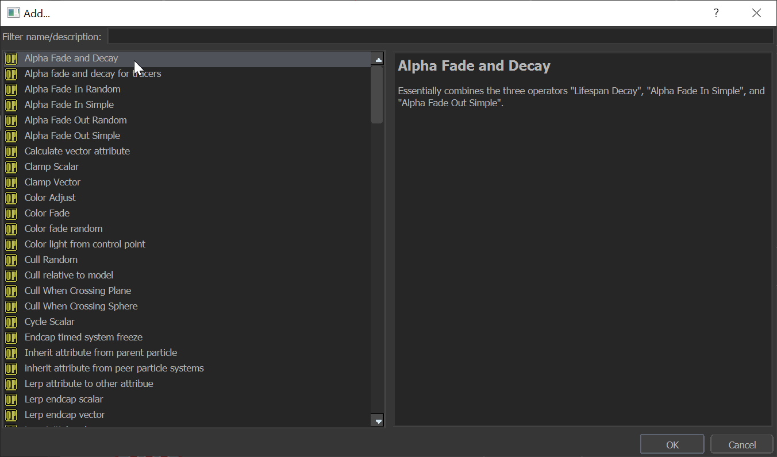Select Color light from control point
777x457 pixels.
(187, 245)
